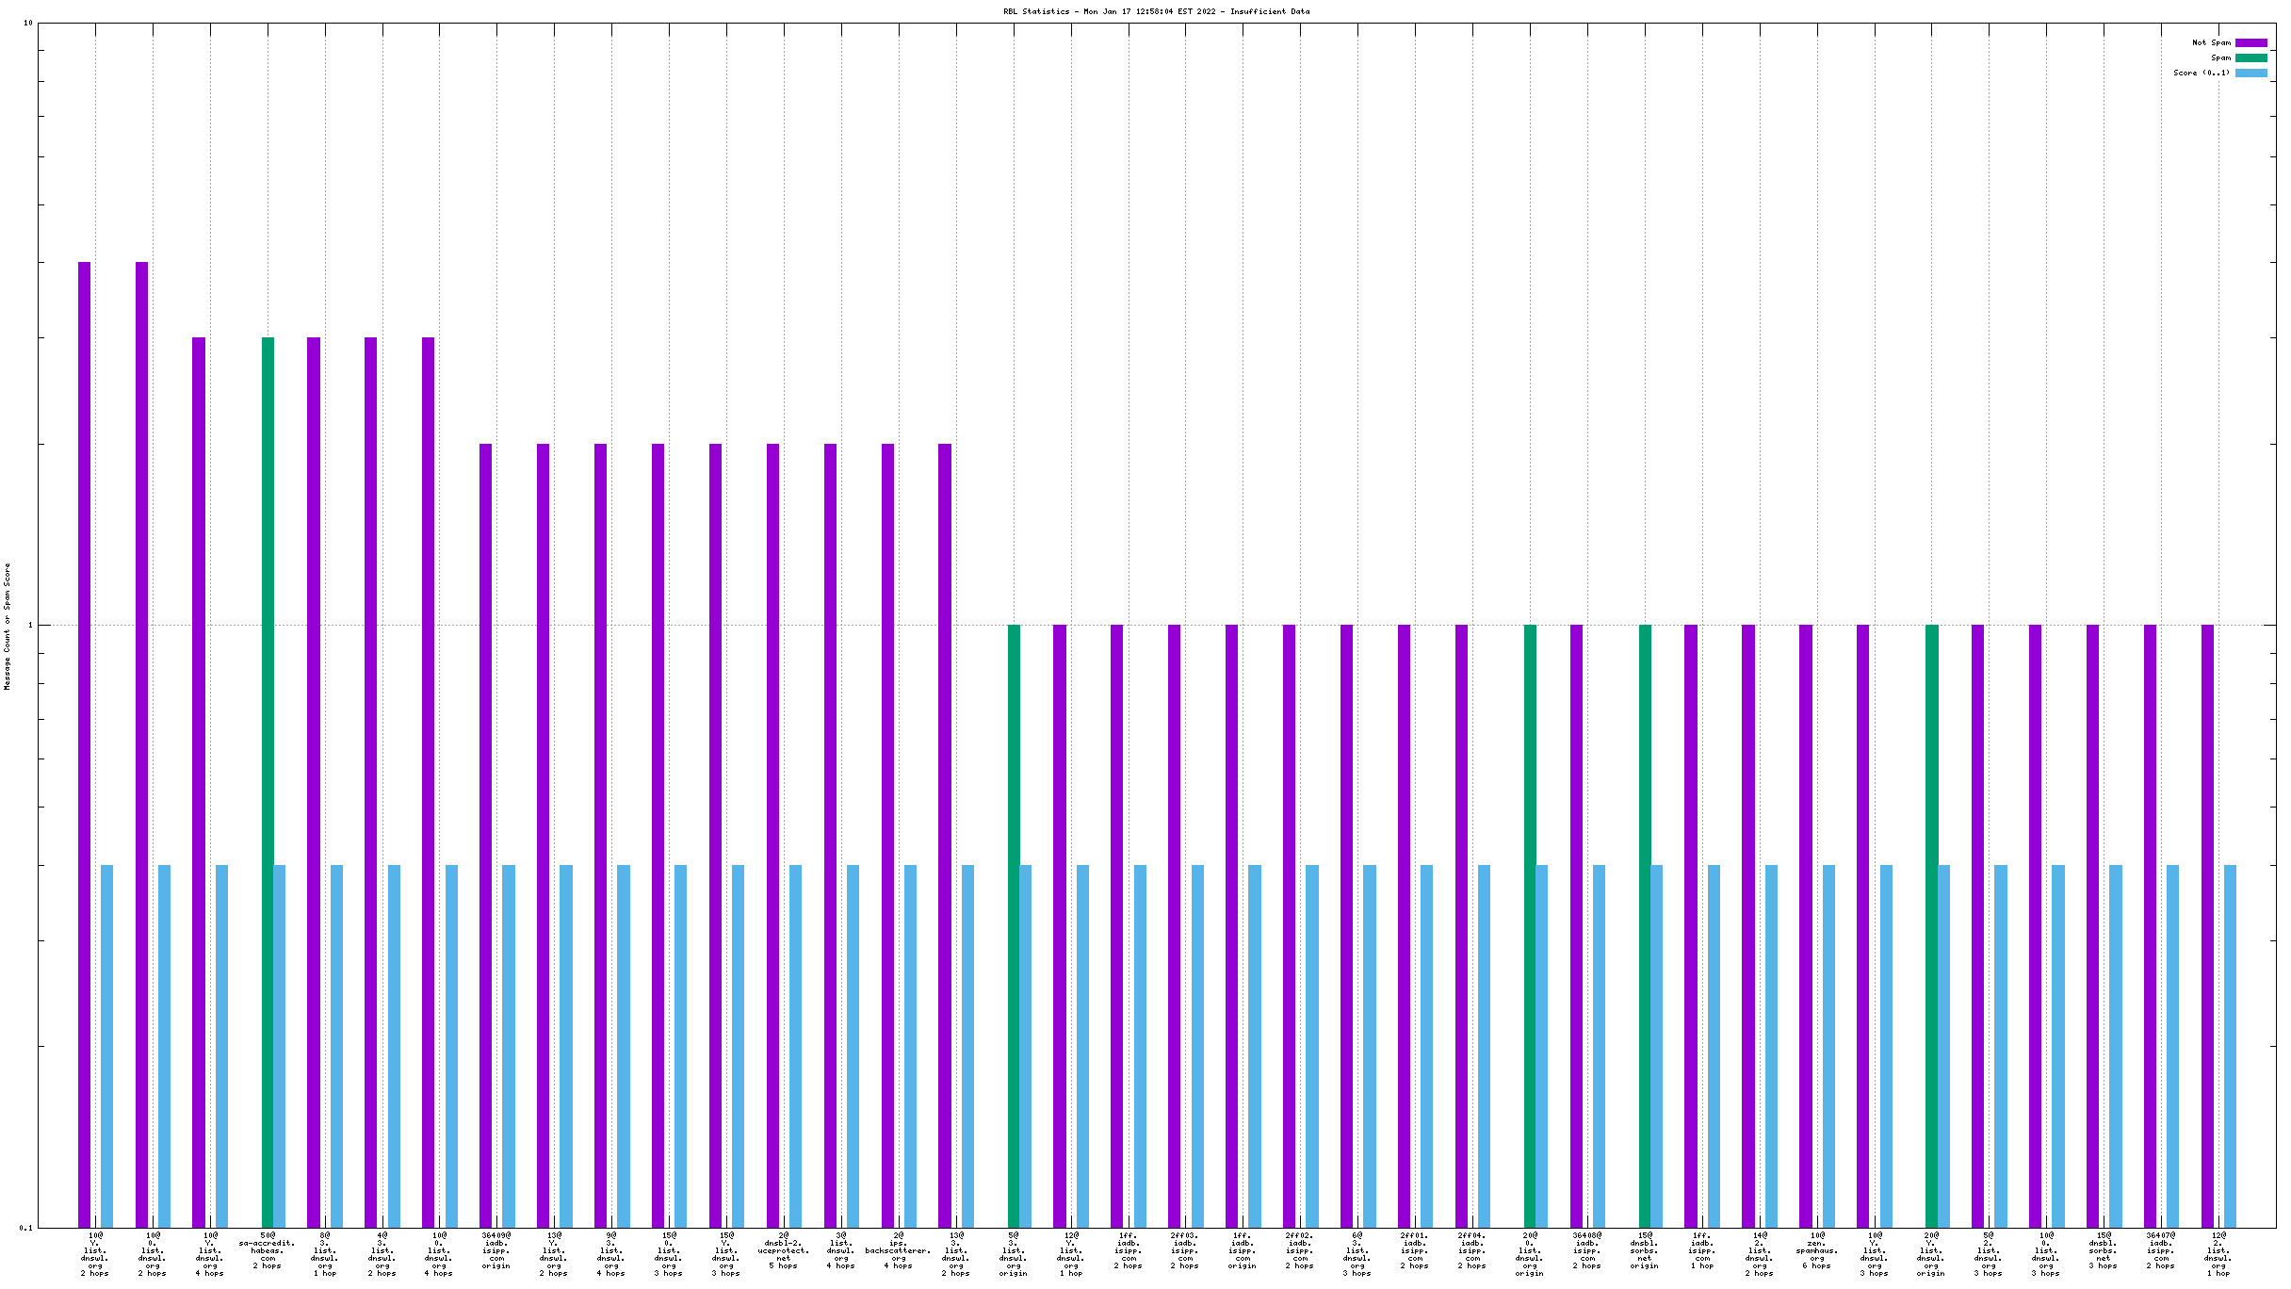
Task: Click the y-axis value 0.1 label
Action: [x=25, y=1227]
